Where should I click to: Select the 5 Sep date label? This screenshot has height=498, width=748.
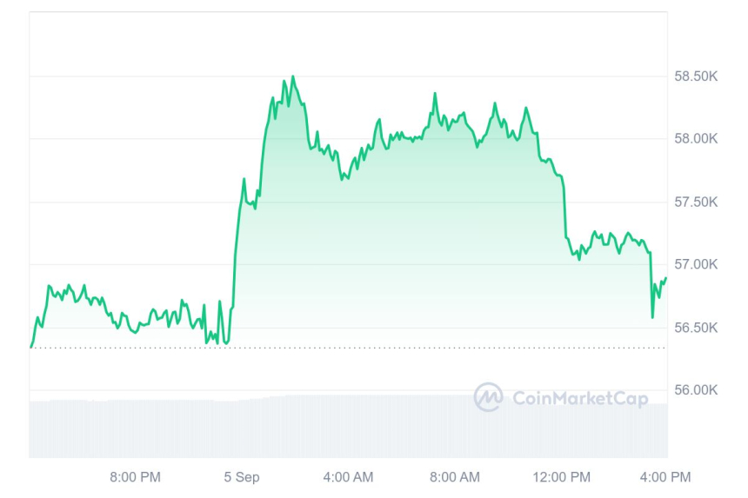242,477
